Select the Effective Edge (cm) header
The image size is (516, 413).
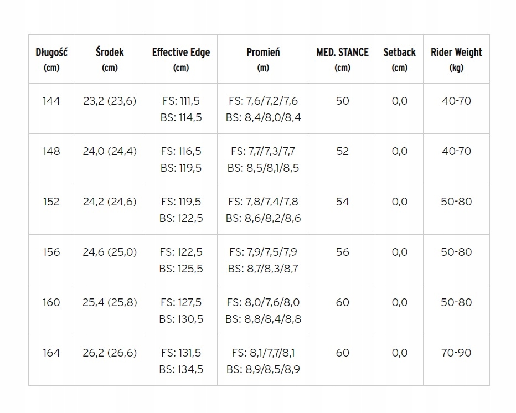pyautogui.click(x=181, y=59)
